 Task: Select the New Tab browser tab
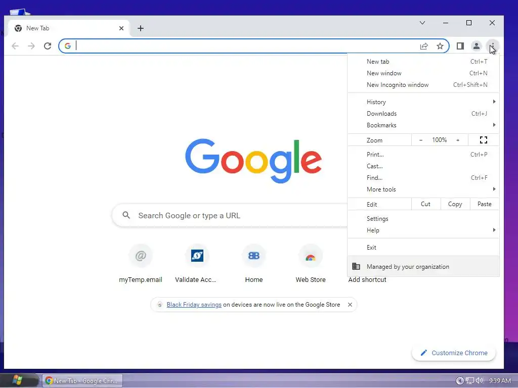coord(69,28)
